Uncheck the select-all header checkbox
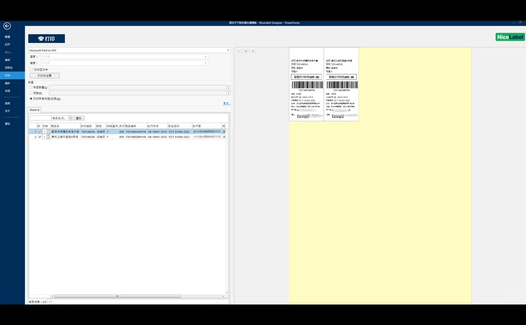The image size is (526, 325). [39, 126]
